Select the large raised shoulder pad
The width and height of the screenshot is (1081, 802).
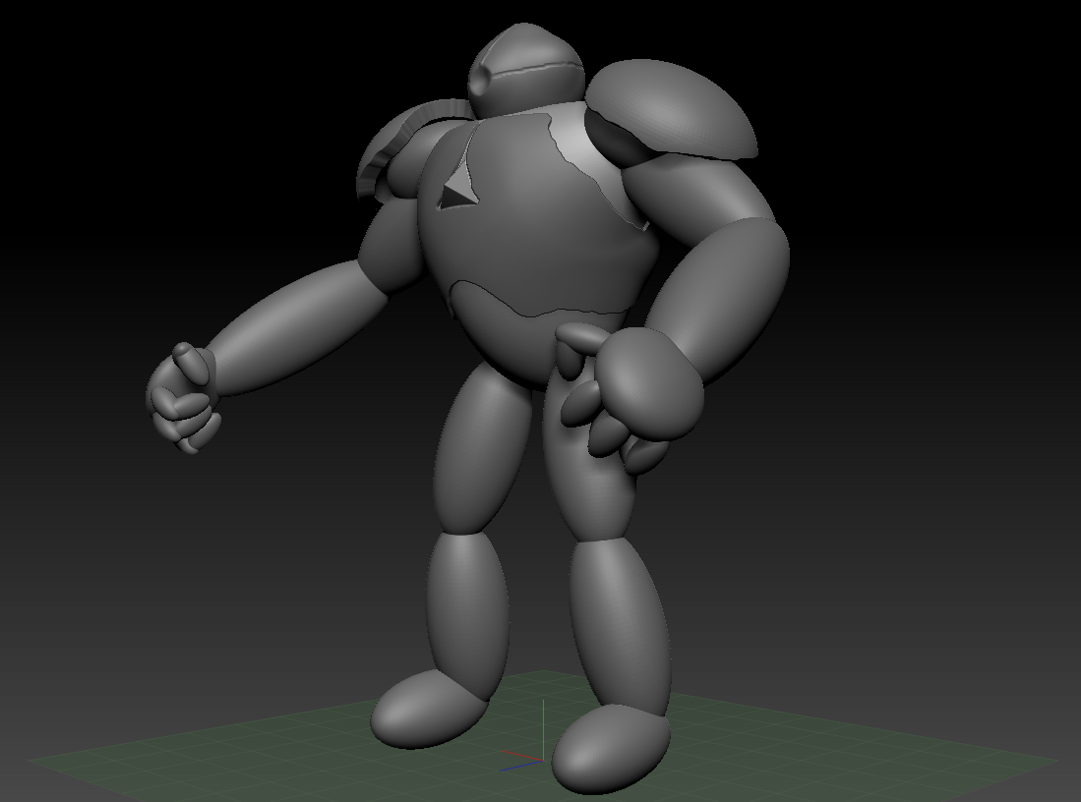pos(670,109)
